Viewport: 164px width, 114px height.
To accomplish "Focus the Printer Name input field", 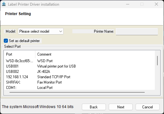I will [137, 31].
